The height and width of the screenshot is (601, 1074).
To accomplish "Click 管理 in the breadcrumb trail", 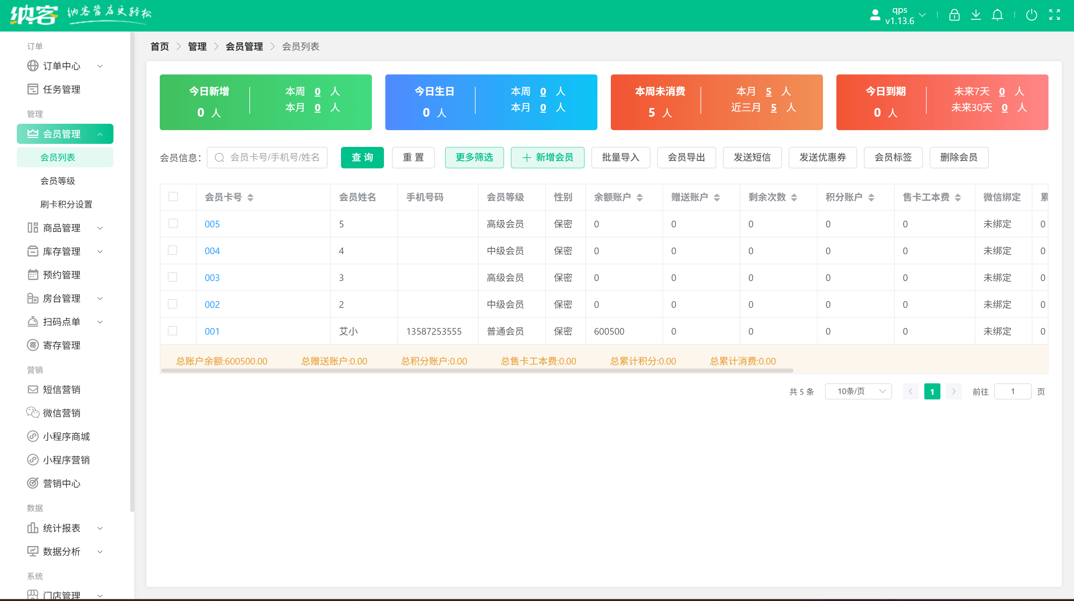I will tap(197, 47).
